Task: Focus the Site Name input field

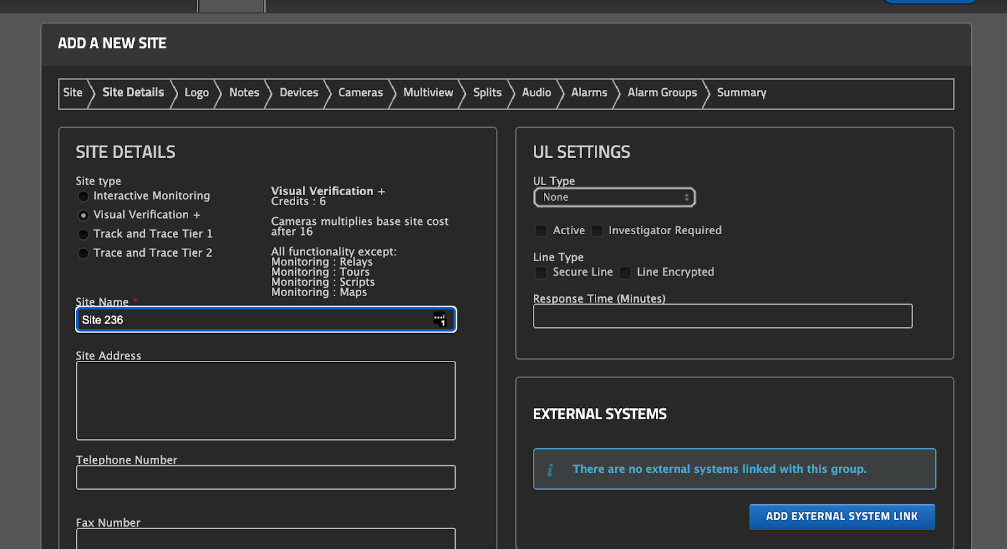Action: [x=266, y=319]
